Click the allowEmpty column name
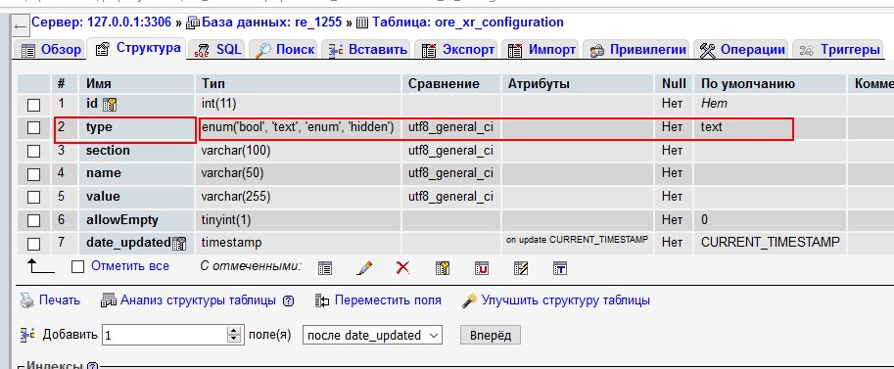 tap(122, 219)
